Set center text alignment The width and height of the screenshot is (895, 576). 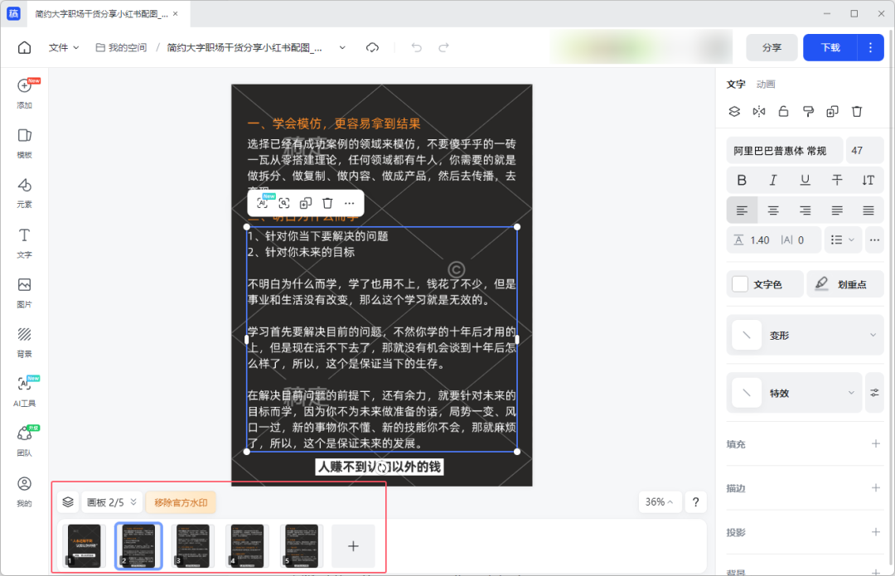(773, 211)
